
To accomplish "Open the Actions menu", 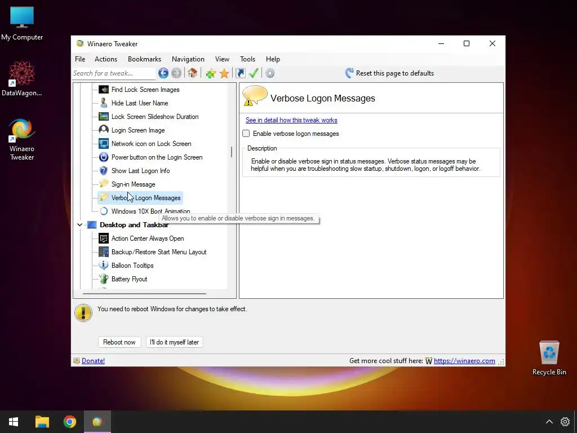I will pyautogui.click(x=105, y=59).
